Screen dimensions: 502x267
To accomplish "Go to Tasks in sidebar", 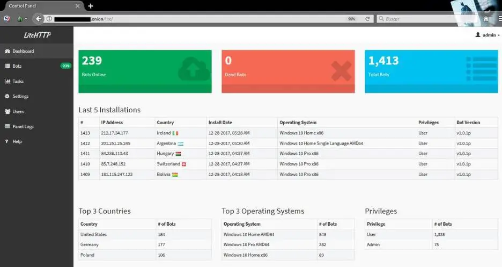I will pyautogui.click(x=36, y=82).
